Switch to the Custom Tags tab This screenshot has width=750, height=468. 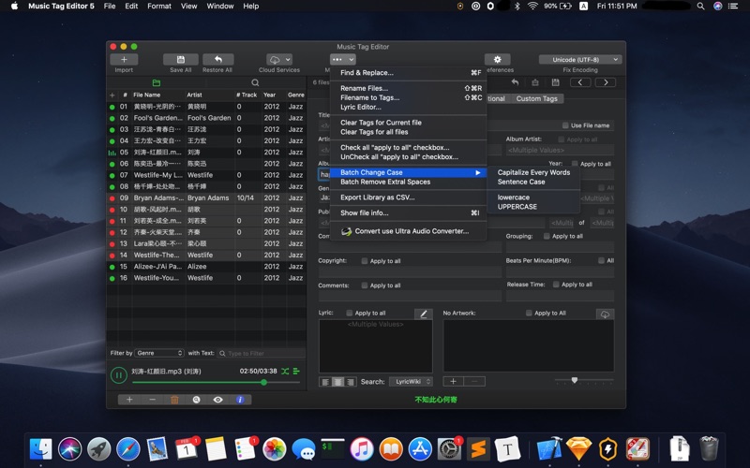pos(536,98)
